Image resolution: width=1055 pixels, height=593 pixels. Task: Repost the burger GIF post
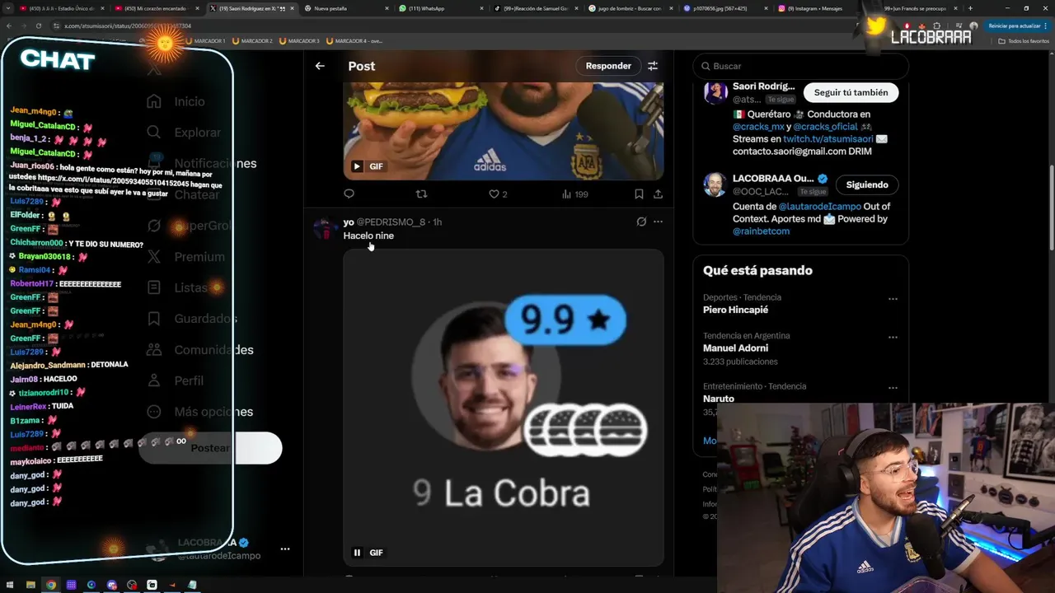421,194
